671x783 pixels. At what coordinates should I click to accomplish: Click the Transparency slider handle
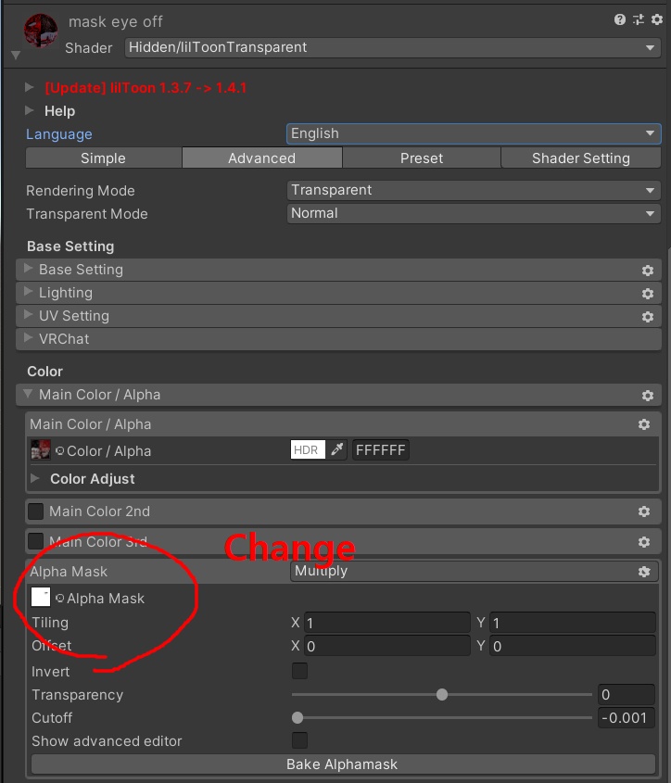point(442,694)
